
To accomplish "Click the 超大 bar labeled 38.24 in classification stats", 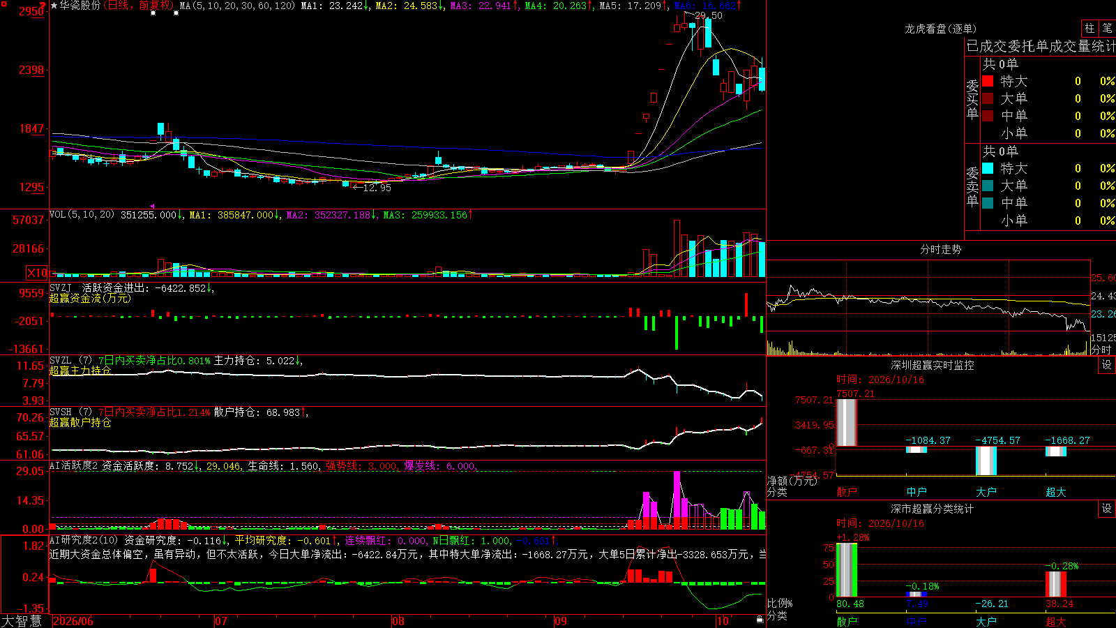I will (1056, 584).
